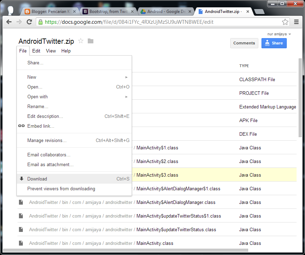Click file icon for MainActivity$AlertDialogManager.class row
The image size is (305, 255).
click(21, 202)
